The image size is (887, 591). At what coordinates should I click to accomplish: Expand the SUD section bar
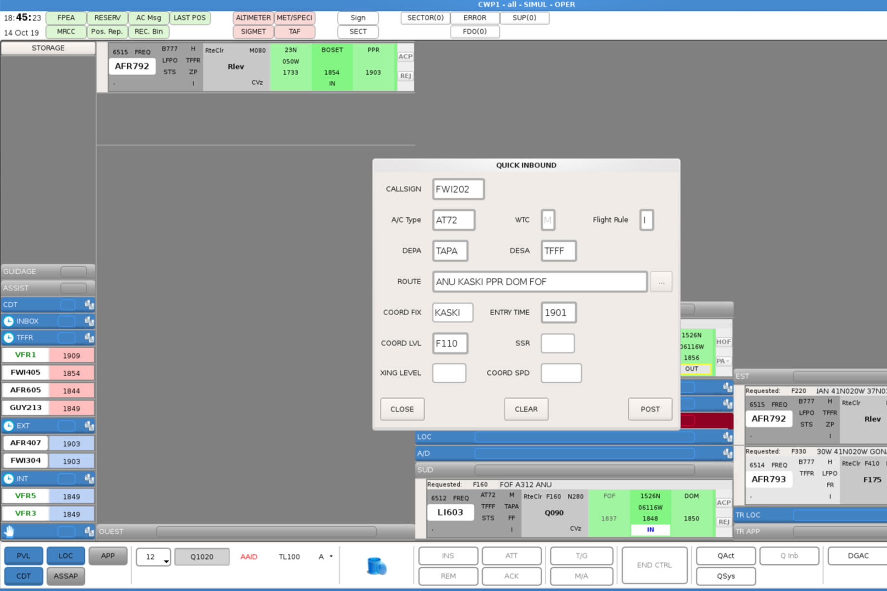point(574,470)
